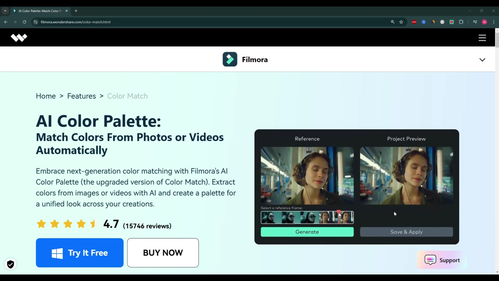
Task: Click the Project Preview label
Action: [x=406, y=139]
